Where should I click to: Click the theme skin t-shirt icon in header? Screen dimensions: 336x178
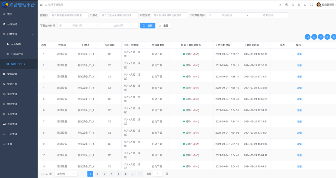coord(299,4)
